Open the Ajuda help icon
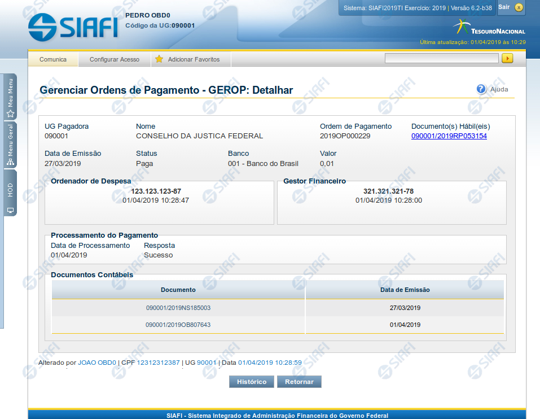The width and height of the screenshot is (540, 419). (x=481, y=89)
